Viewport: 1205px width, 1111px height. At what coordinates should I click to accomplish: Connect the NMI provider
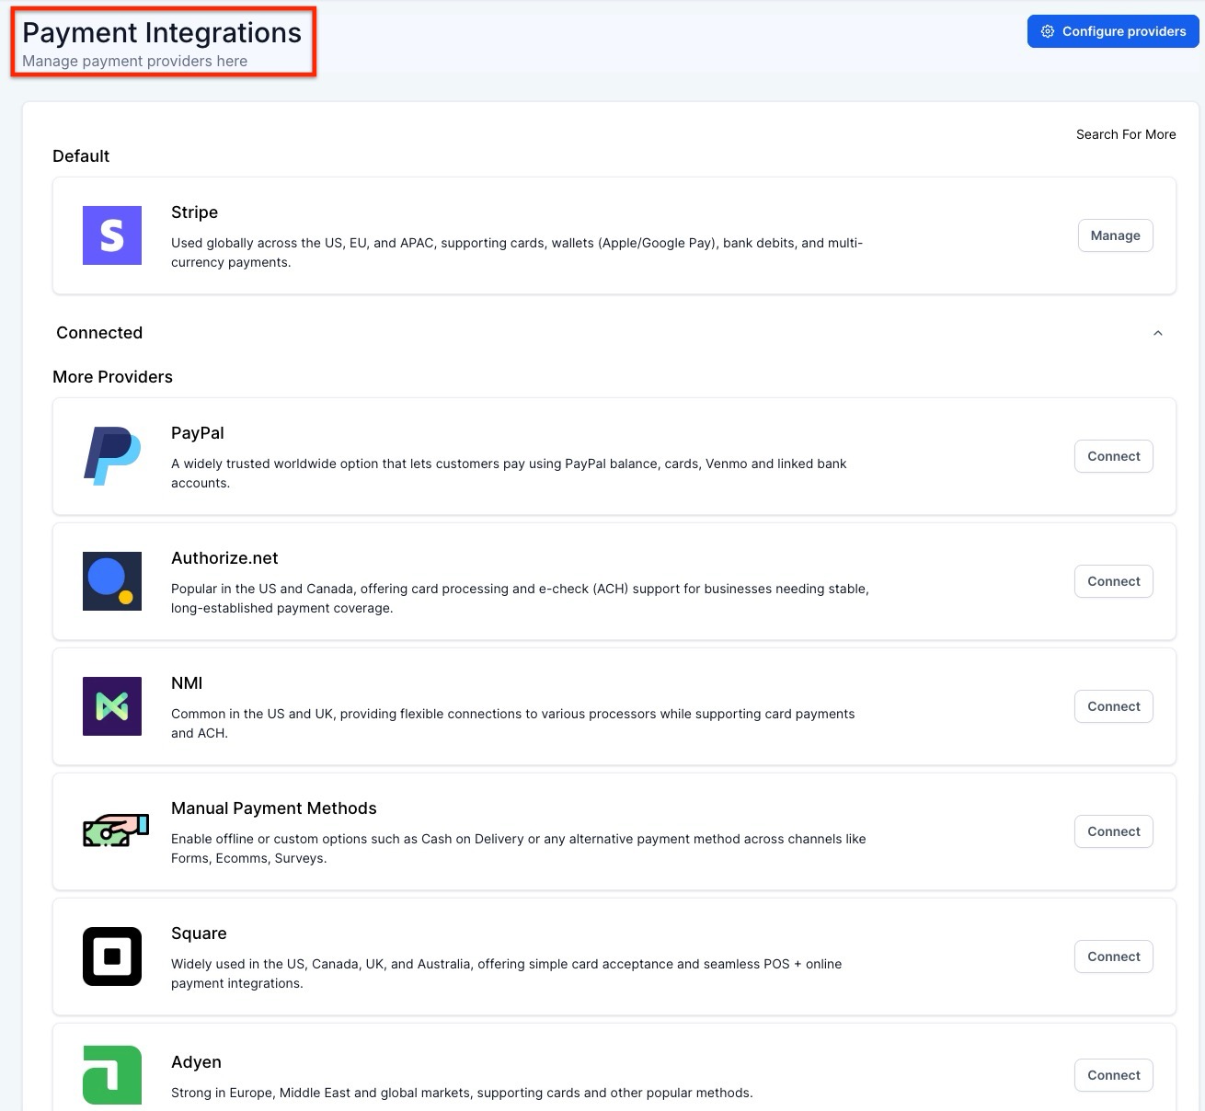[x=1113, y=706]
